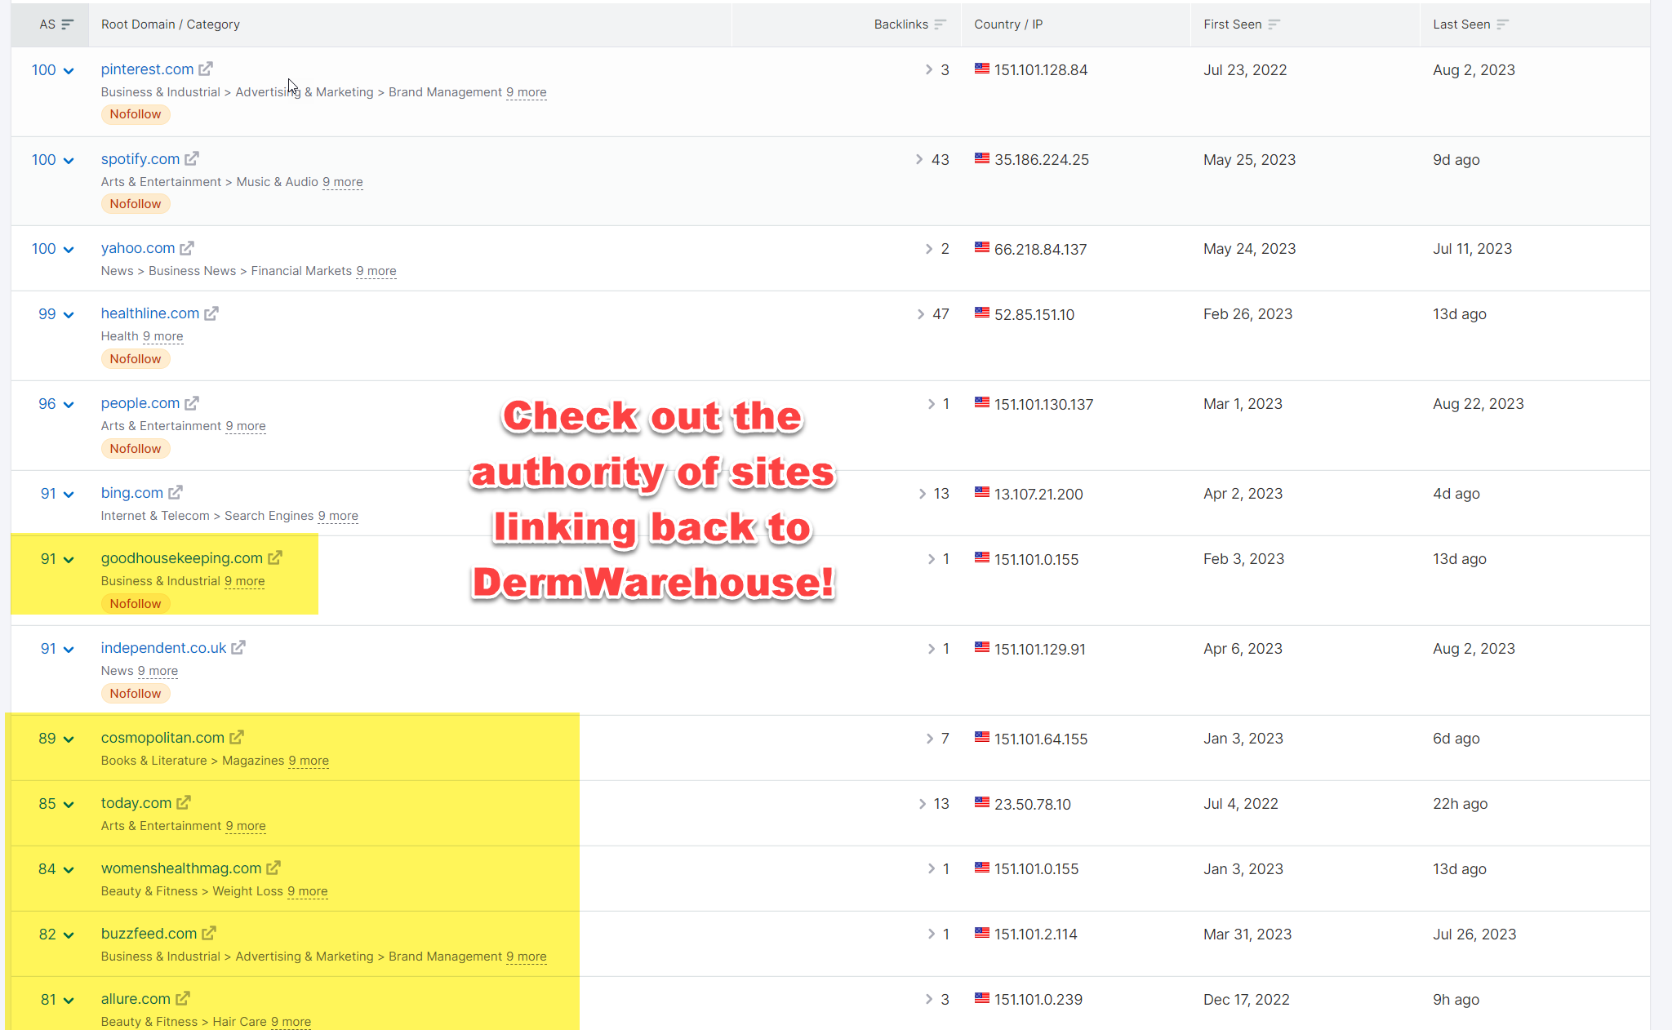This screenshot has height=1030, width=1672.
Task: Show 9 more categories for healthline.com
Action: click(163, 336)
